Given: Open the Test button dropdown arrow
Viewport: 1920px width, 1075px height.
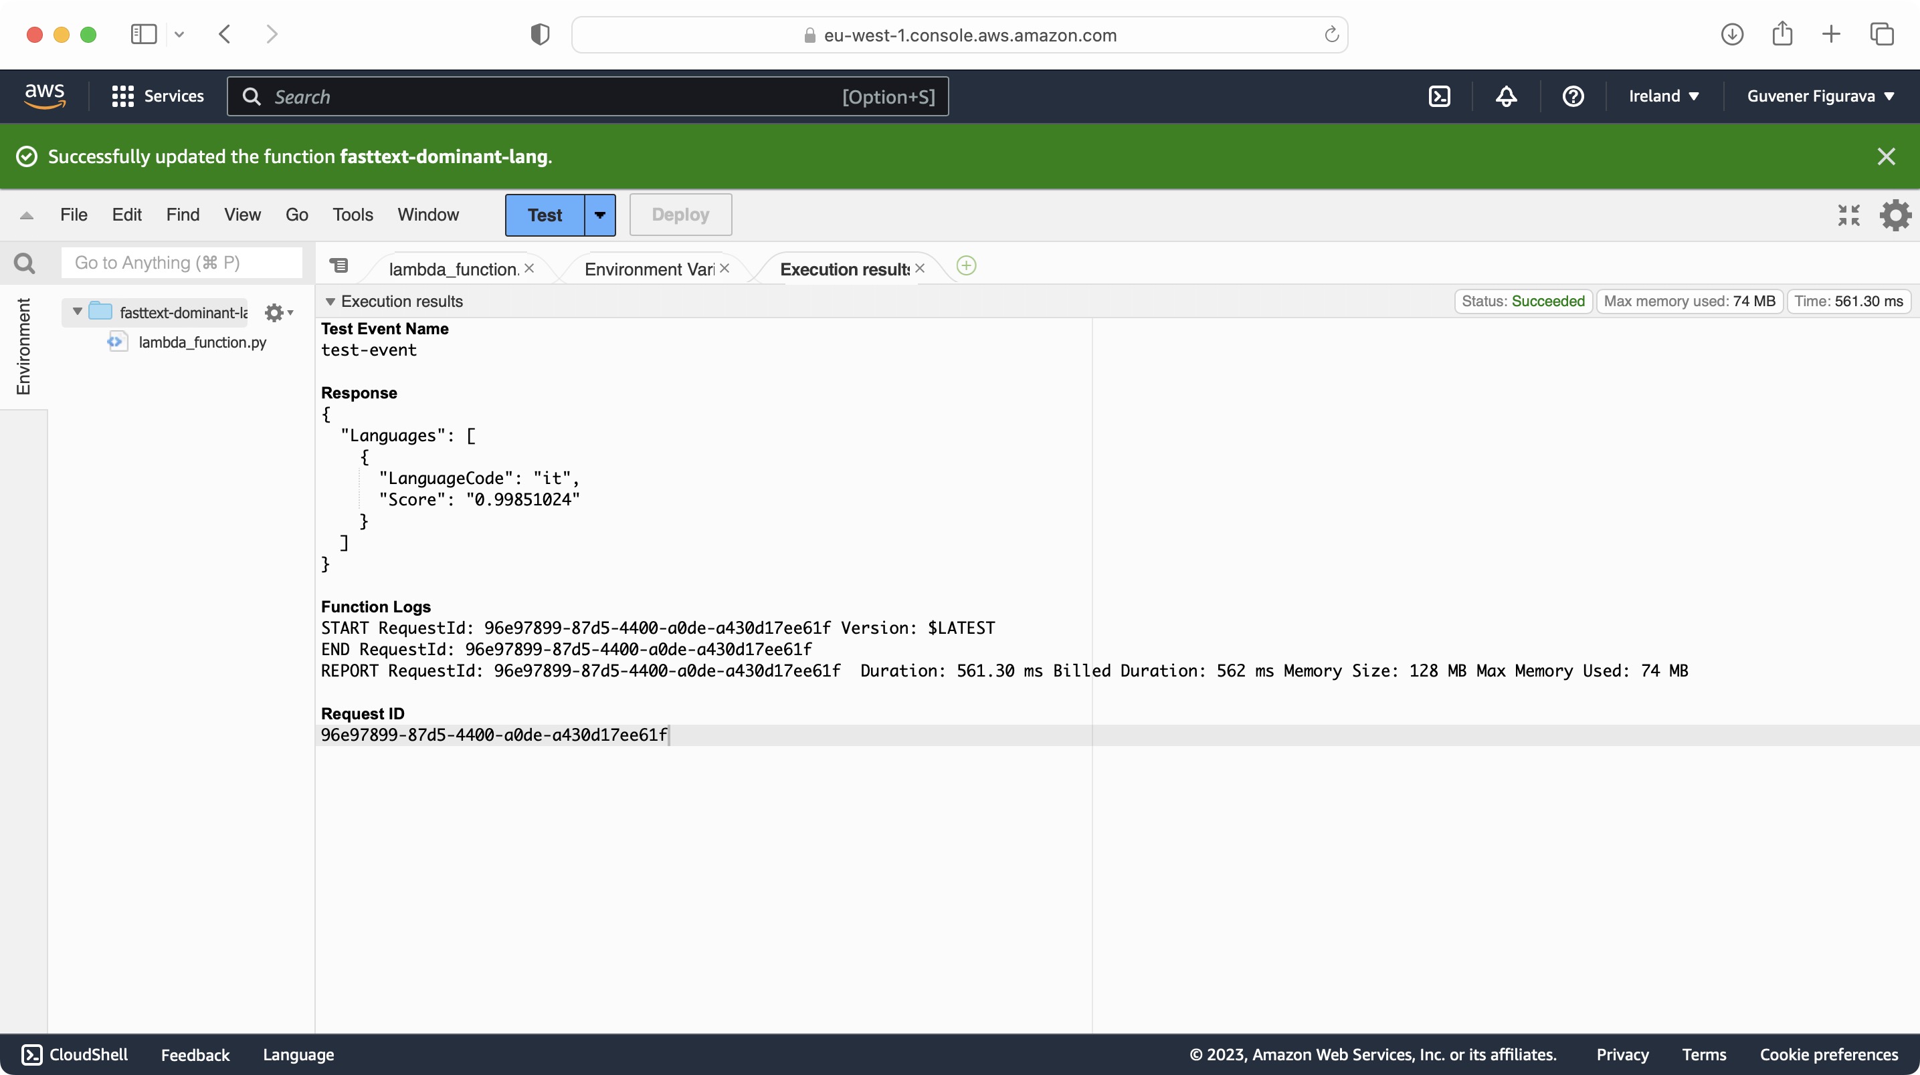Looking at the screenshot, I should 600,215.
